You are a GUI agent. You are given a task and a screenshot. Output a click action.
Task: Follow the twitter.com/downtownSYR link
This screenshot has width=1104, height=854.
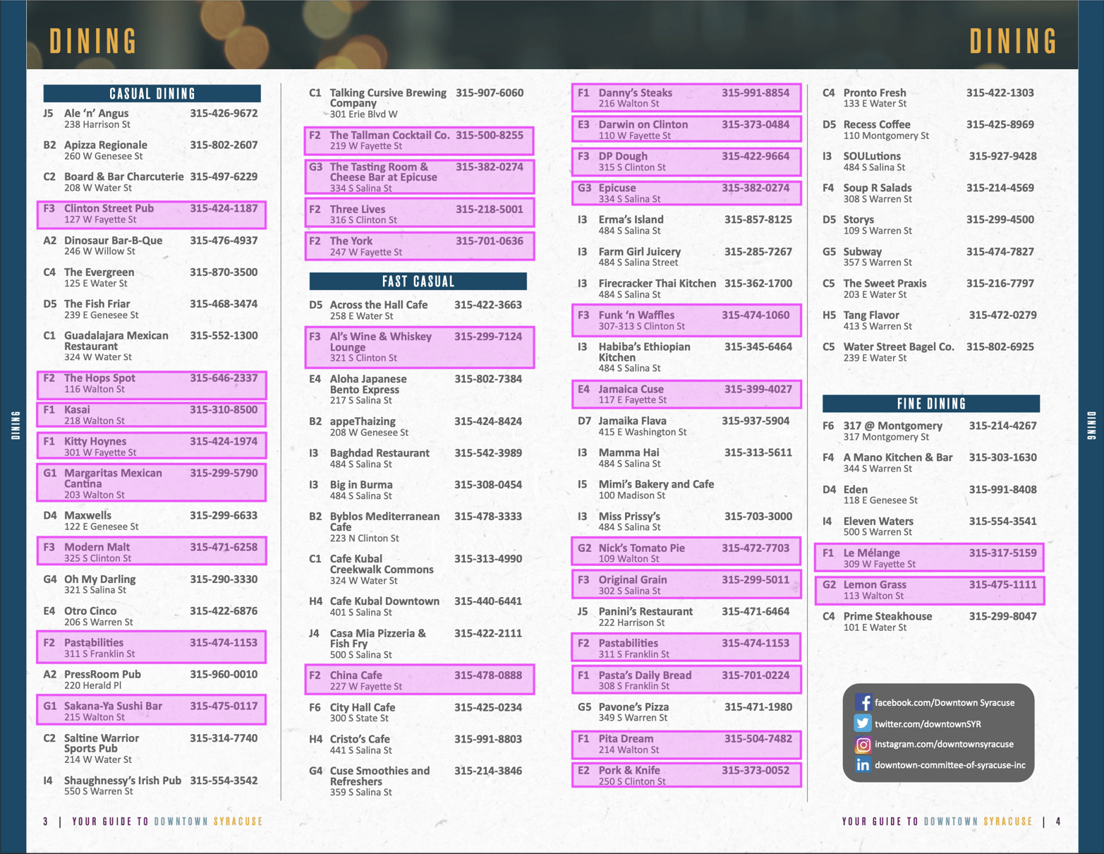(x=928, y=724)
